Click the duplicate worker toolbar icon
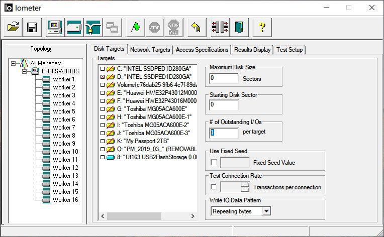The height and width of the screenshot is (237, 384). tap(112, 27)
